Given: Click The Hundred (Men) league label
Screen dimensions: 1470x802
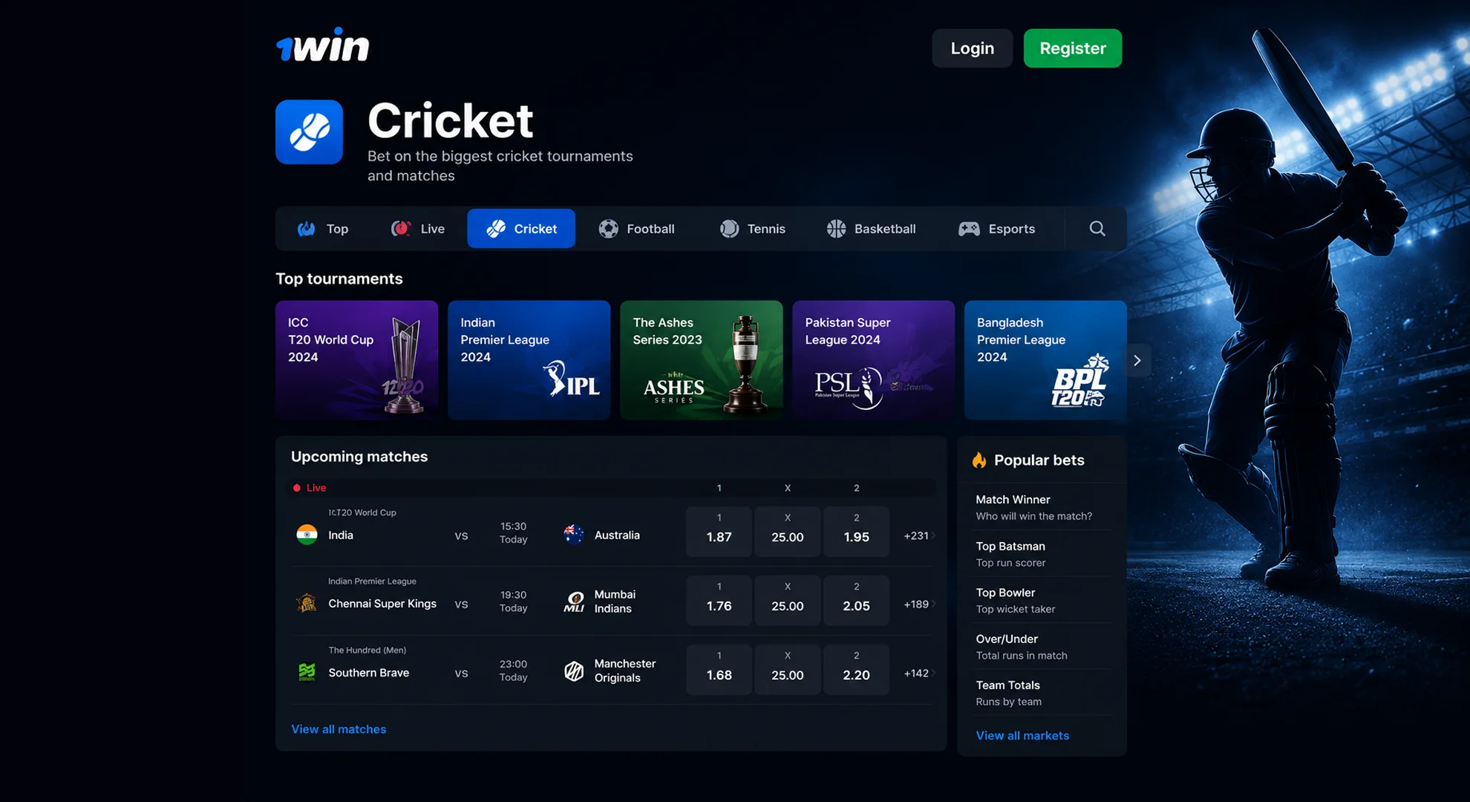Looking at the screenshot, I should point(367,650).
